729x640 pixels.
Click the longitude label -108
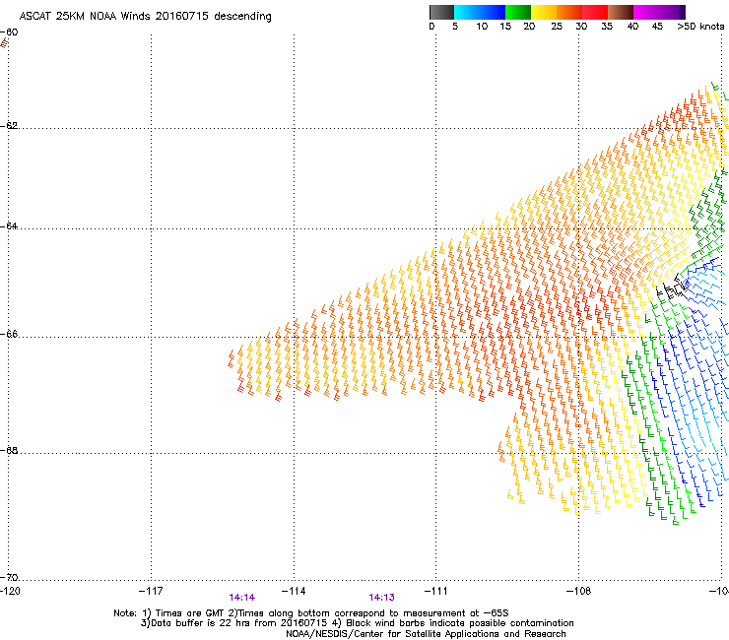click(579, 591)
